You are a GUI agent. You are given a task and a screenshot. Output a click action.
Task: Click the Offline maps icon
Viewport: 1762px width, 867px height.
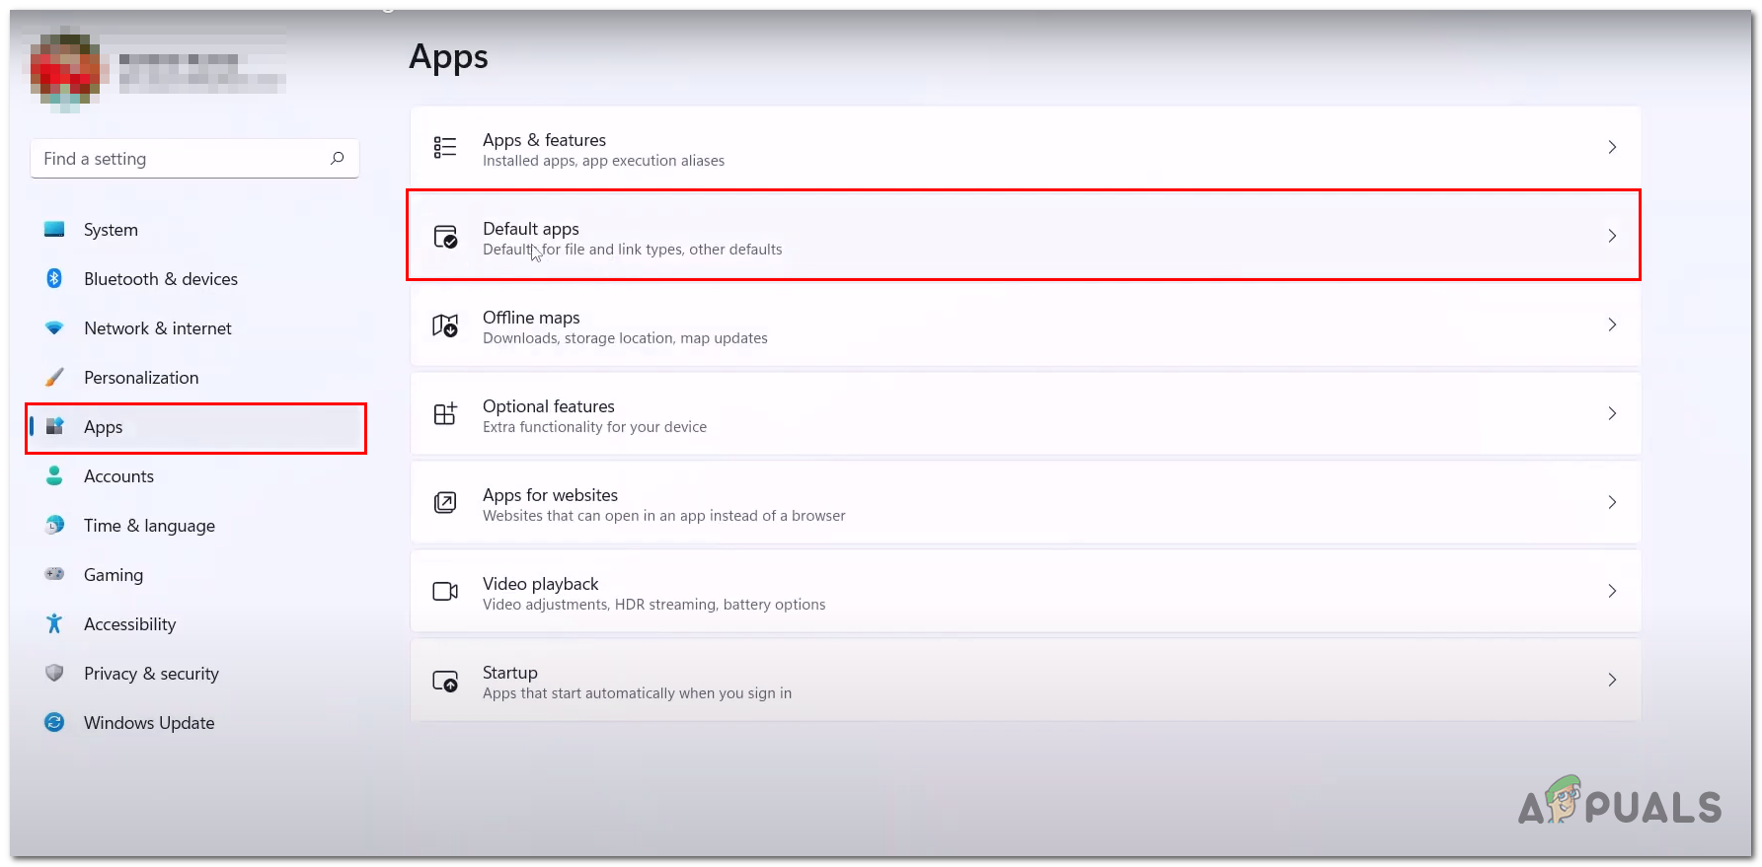(445, 325)
